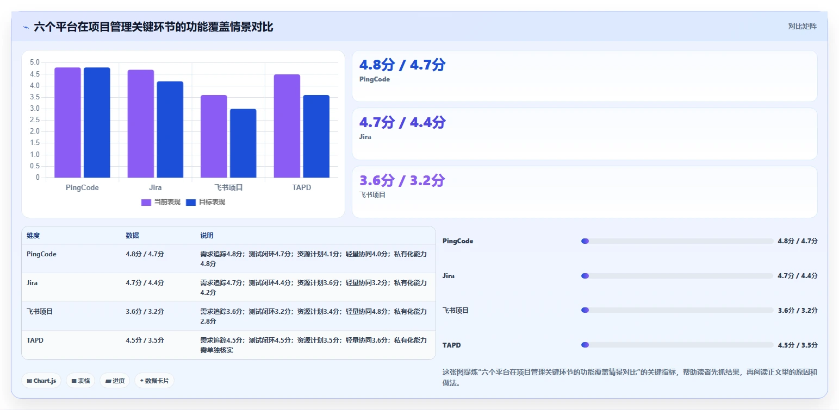The height and width of the screenshot is (410, 839).
Task: Click the 说明 column header
Action: click(x=207, y=236)
